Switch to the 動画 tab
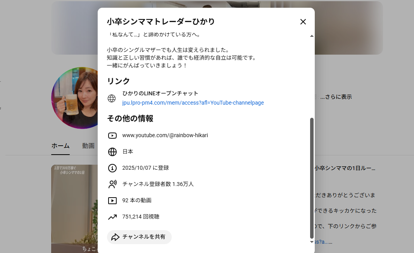The image size is (414, 253). click(x=88, y=146)
